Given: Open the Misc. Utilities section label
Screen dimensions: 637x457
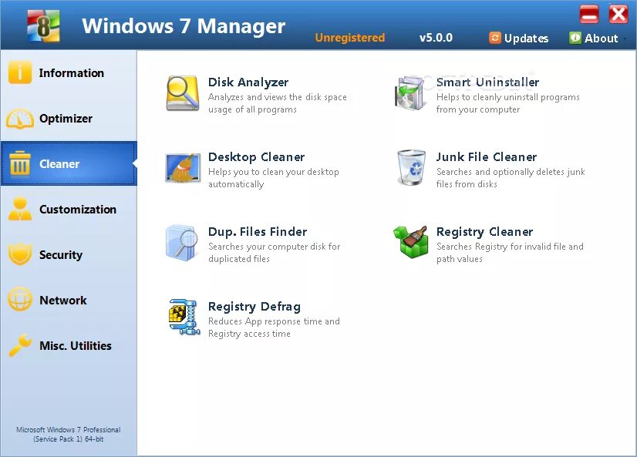Looking at the screenshot, I should [76, 346].
